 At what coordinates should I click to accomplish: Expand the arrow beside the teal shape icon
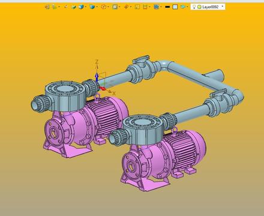tap(187, 7)
